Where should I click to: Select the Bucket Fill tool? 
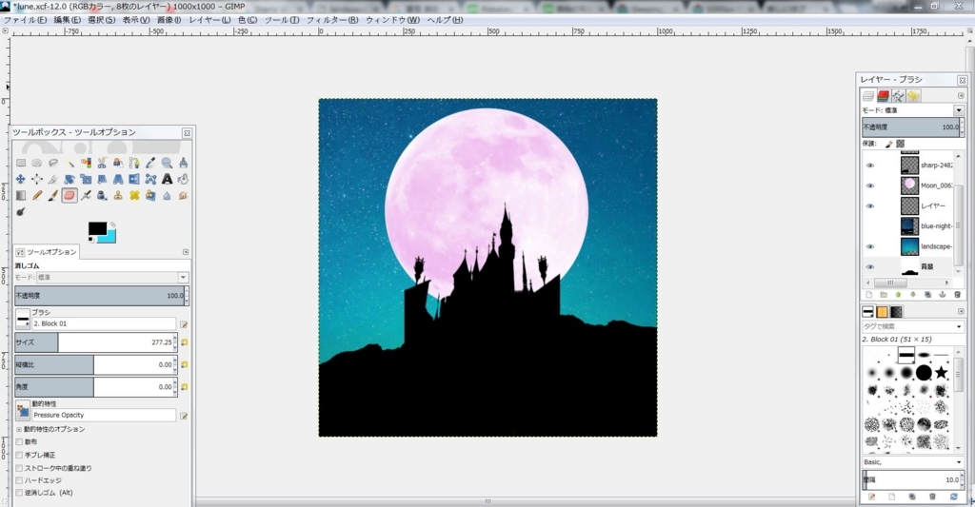pos(183,179)
